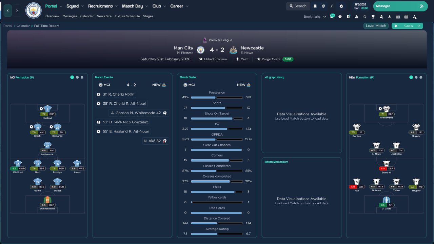Click the Portal breadcrumb link
The image size is (434, 244).
click(8, 26)
